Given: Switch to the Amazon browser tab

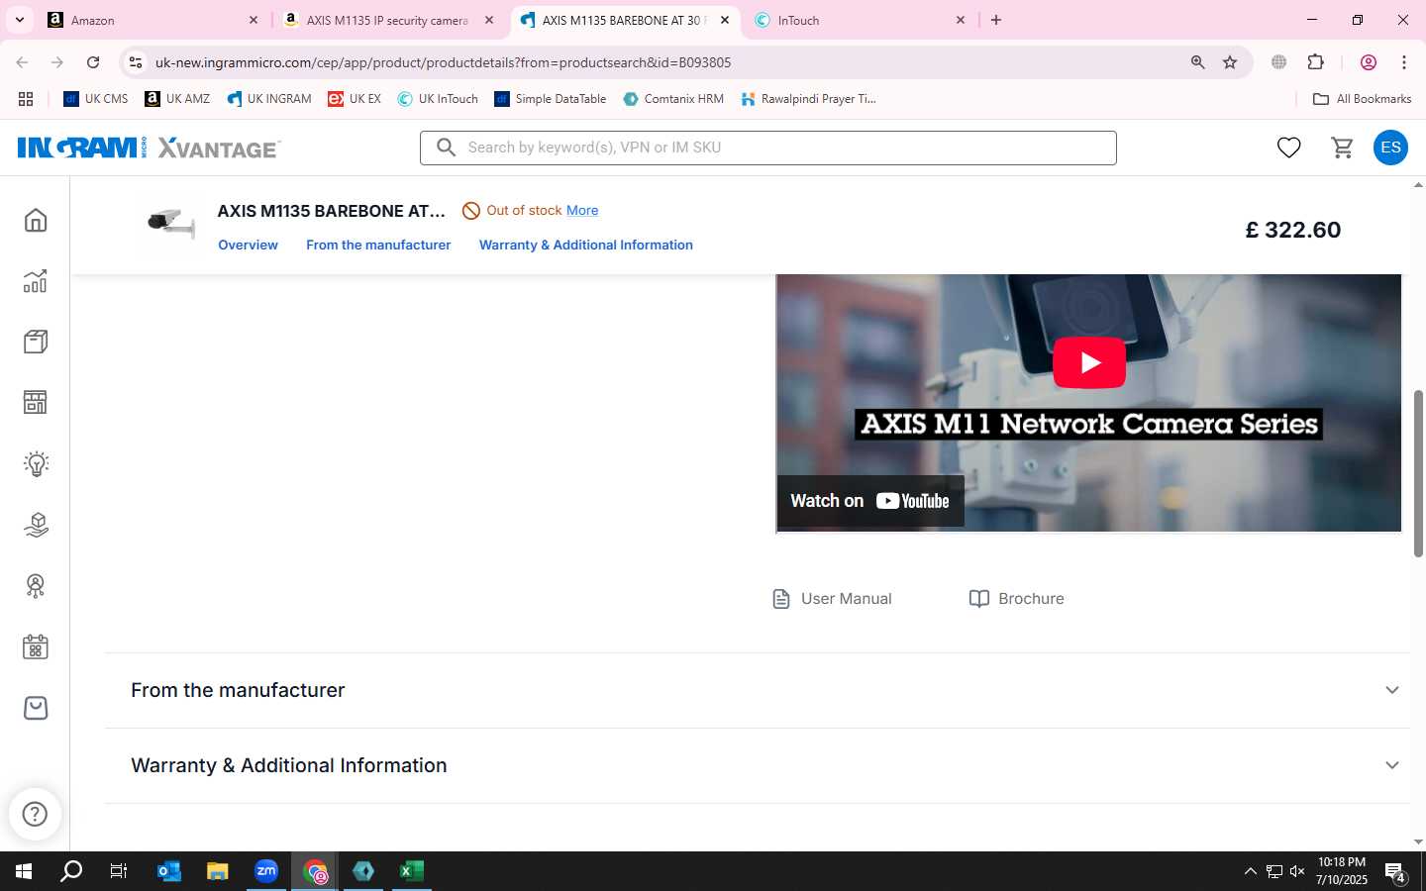Looking at the screenshot, I should coord(153,20).
